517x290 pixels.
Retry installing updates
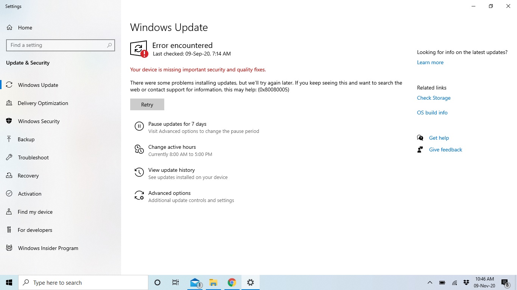[x=147, y=105]
